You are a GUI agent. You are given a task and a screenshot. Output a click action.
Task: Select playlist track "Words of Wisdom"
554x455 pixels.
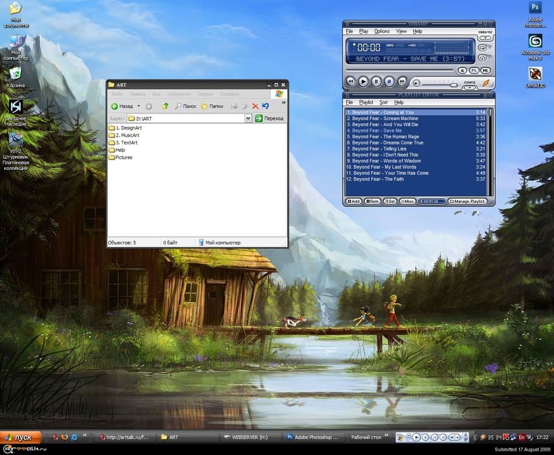tap(416, 161)
